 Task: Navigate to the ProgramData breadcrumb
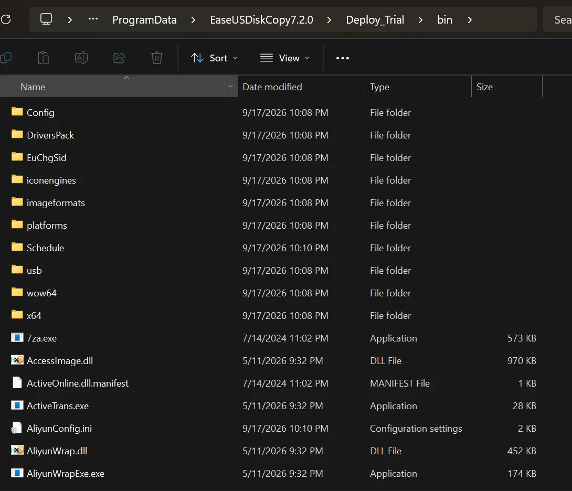(144, 20)
